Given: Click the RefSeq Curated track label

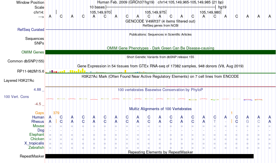Looking at the screenshot, I should pos(31,29).
